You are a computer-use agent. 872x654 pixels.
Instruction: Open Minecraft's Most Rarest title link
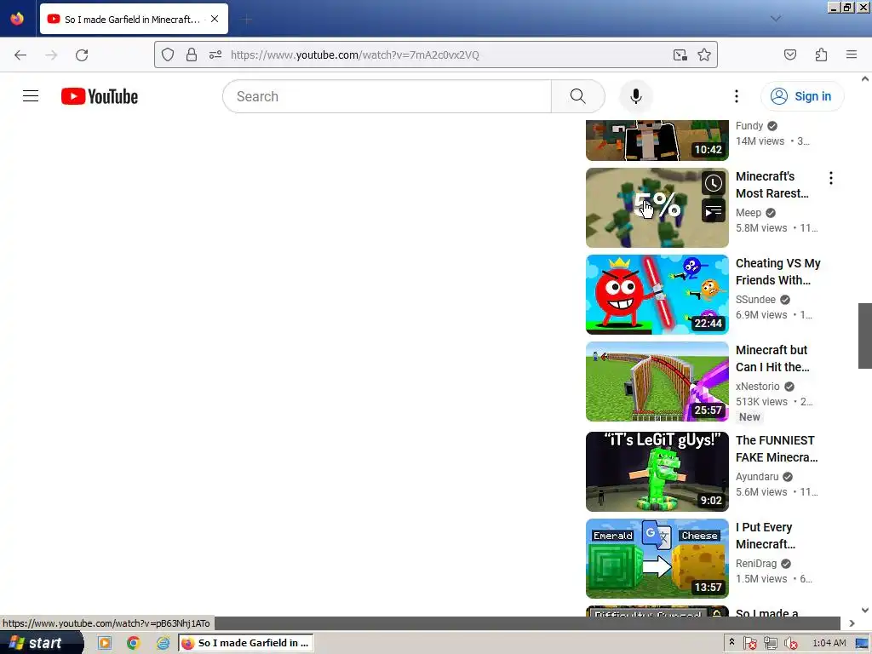[x=772, y=185]
